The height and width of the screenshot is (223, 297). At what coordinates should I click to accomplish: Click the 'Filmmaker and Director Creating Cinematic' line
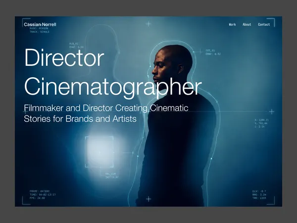[x=106, y=108]
